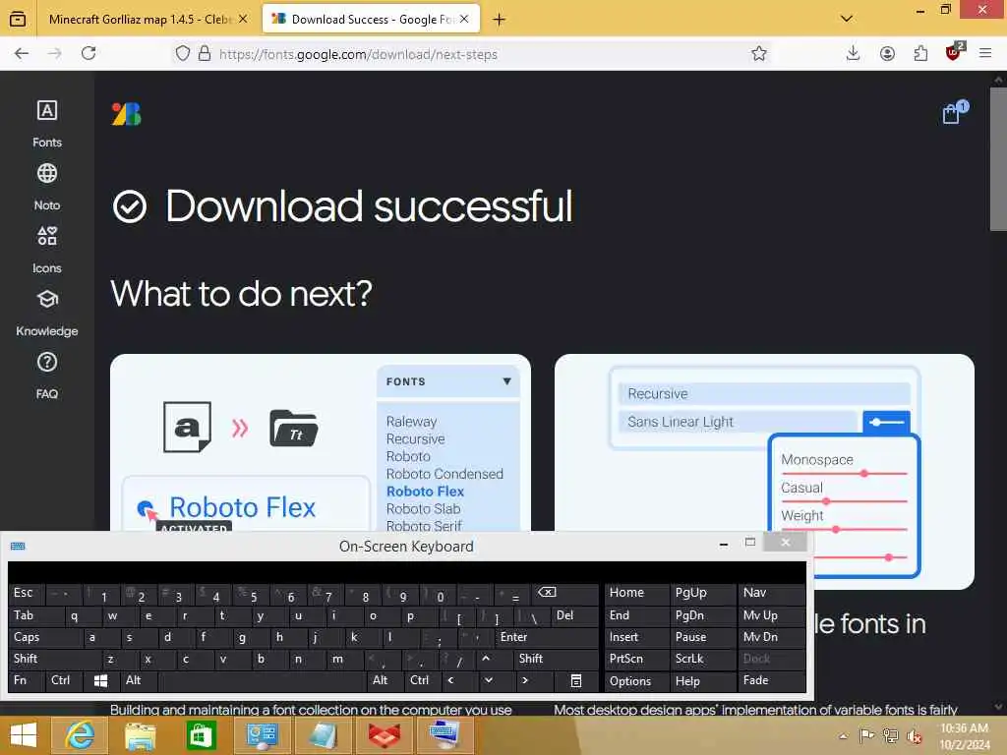Open Internet Explorer from the taskbar
This screenshot has width=1007, height=755.
80,735
